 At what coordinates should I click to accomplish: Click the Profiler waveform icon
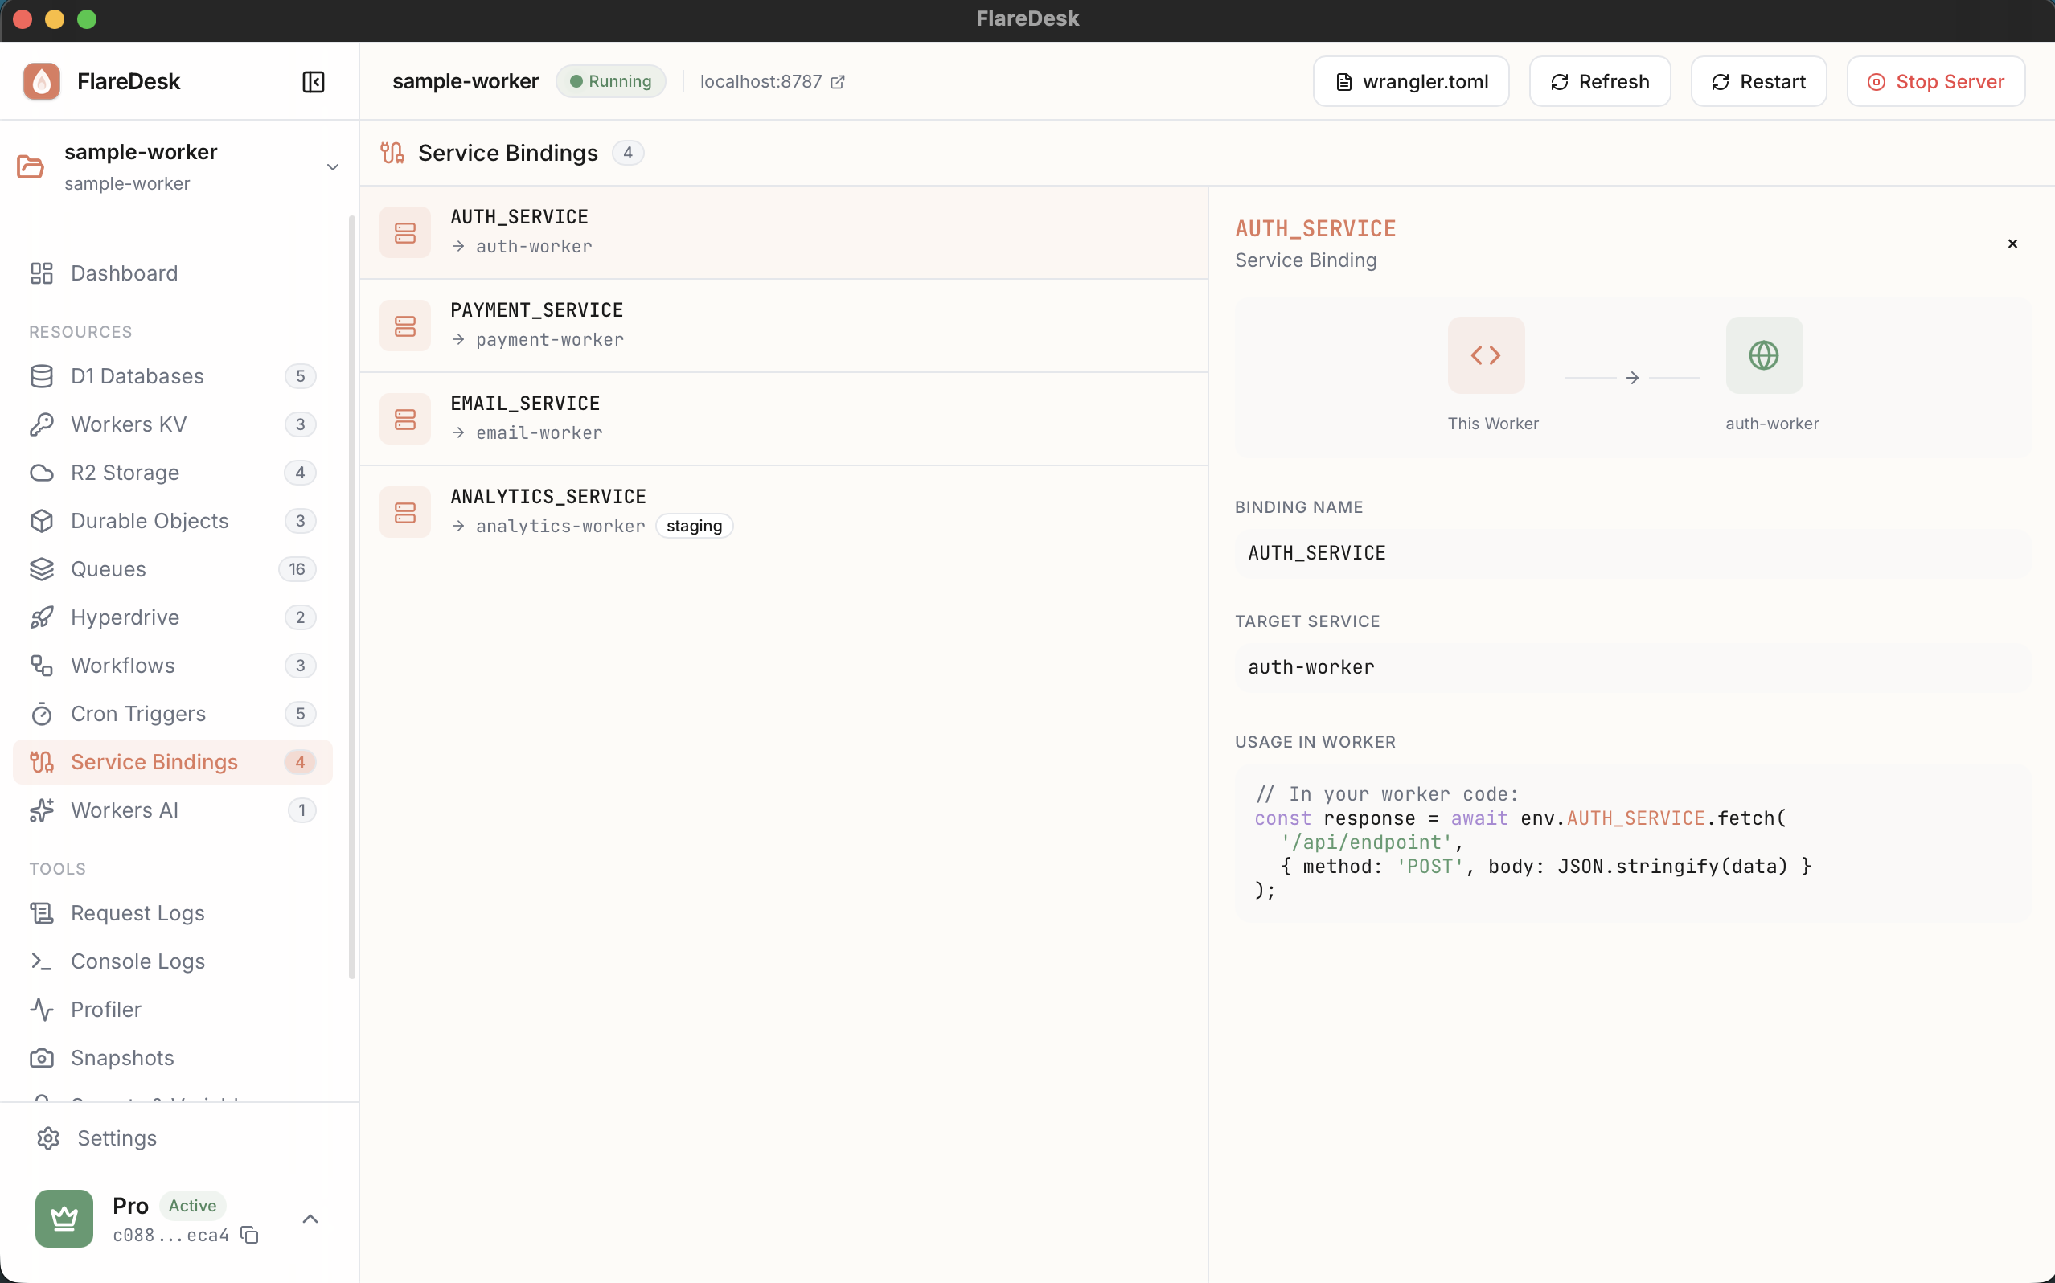43,1009
